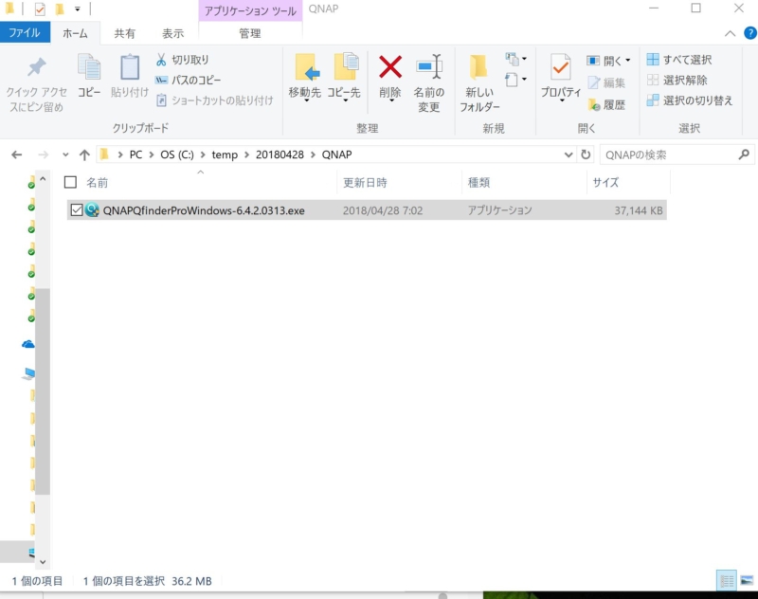Viewport: 758px width, 599px height.
Task: Click Invert Selection (選択の切り替え)
Action: click(x=690, y=100)
